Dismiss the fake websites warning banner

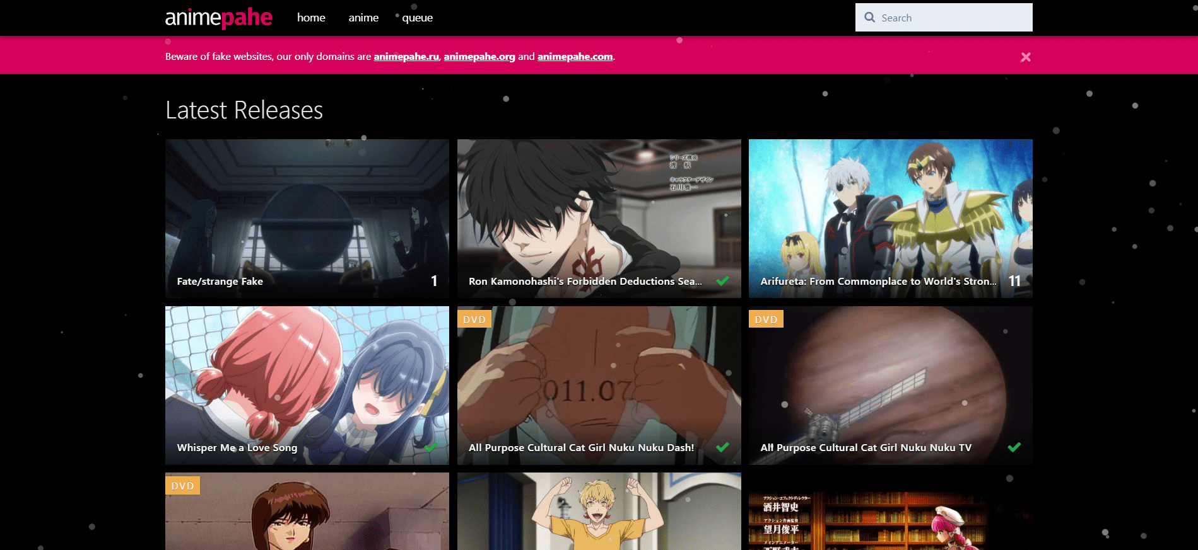pyautogui.click(x=1025, y=57)
